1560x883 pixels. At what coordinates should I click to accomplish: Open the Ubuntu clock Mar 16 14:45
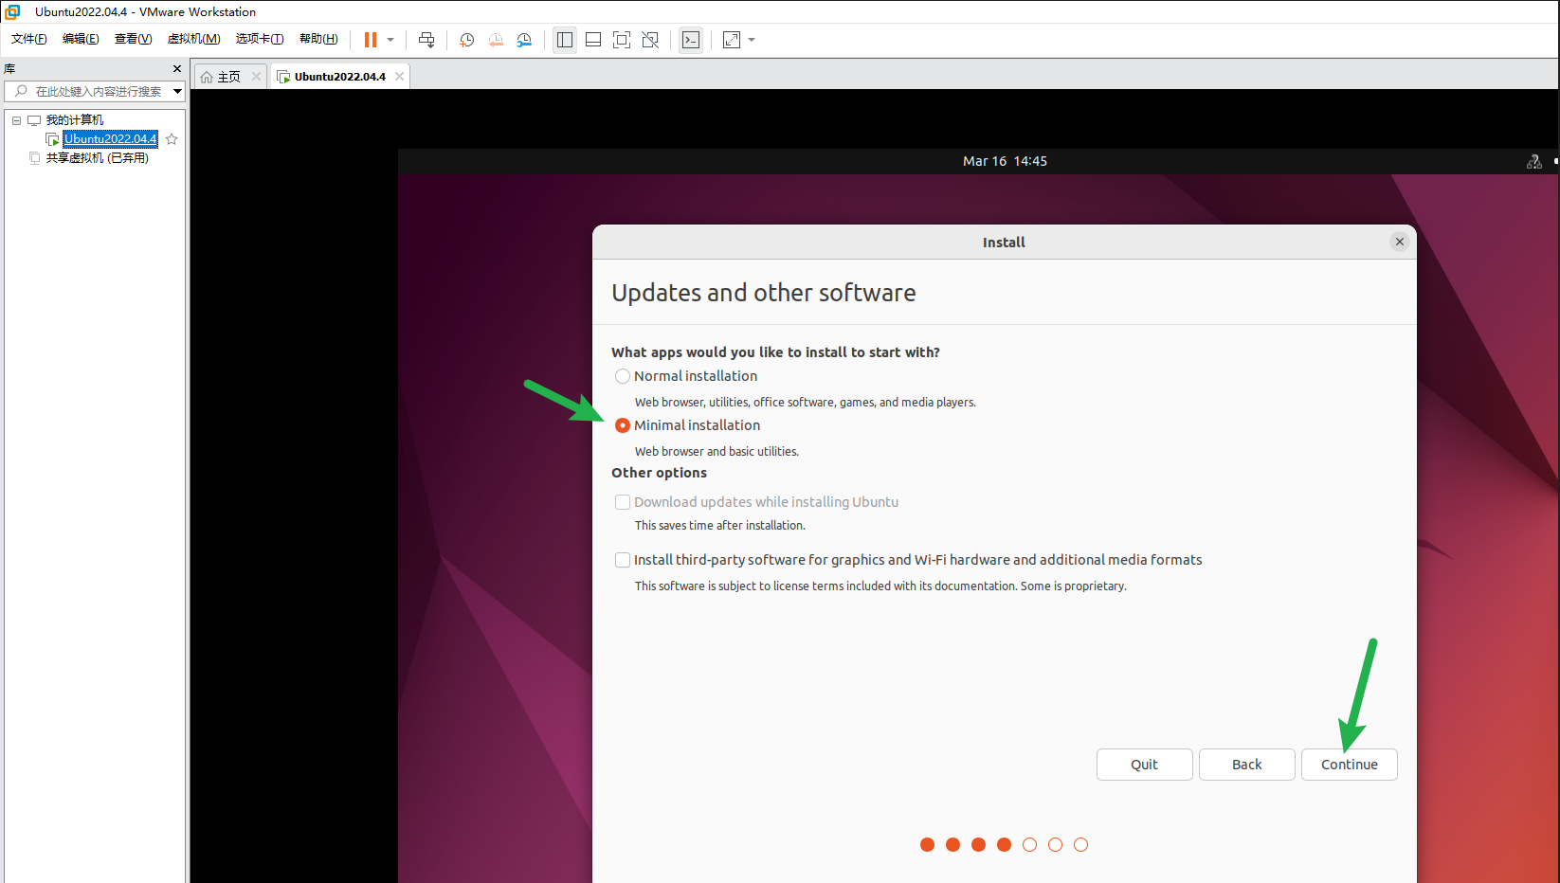(1005, 161)
